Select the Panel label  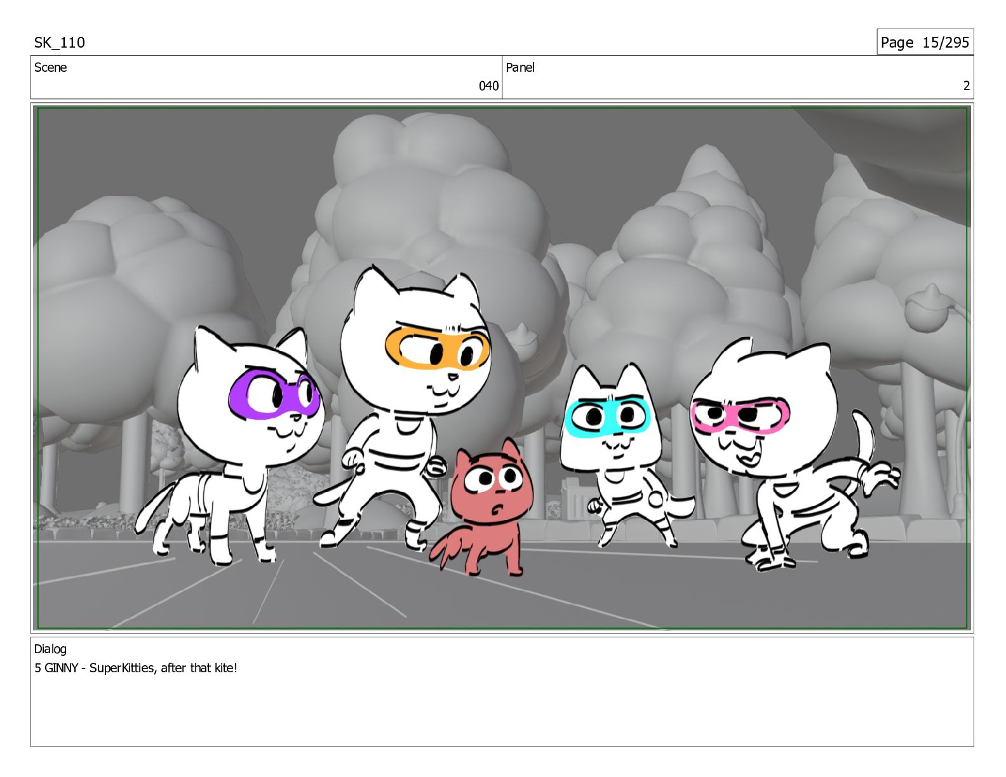pos(520,67)
